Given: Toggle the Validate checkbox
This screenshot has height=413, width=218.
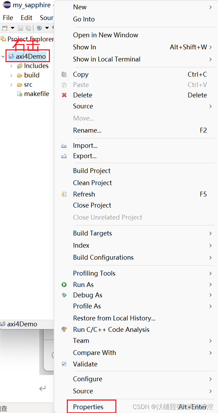Looking at the screenshot, I should [64, 364].
